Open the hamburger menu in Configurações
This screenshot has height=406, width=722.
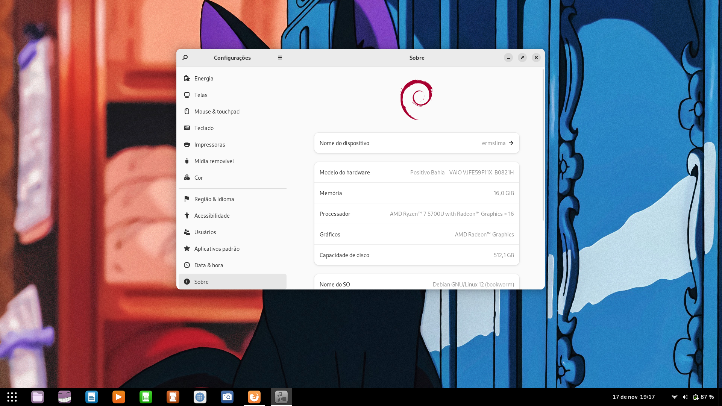tap(280, 58)
